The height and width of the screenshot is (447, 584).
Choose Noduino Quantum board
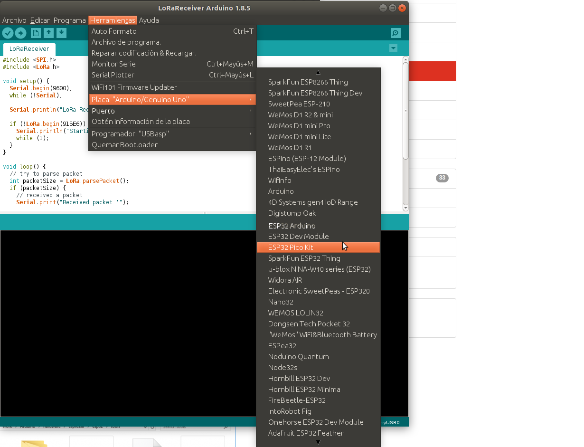(x=318, y=357)
